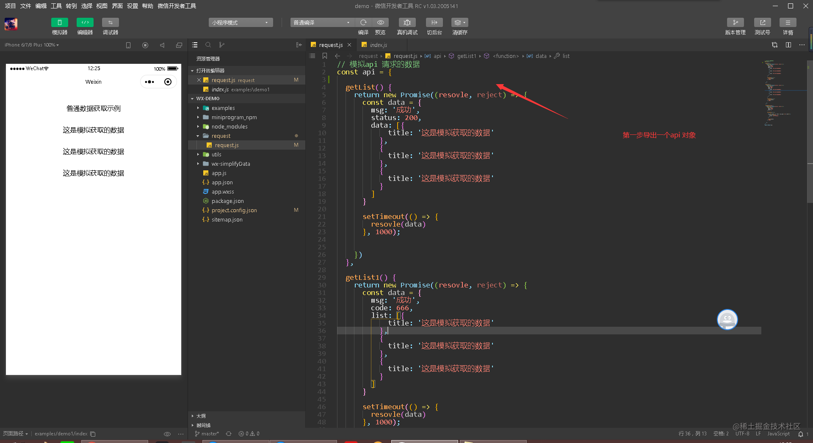
Task: Open search in the sidebar
Action: click(208, 45)
